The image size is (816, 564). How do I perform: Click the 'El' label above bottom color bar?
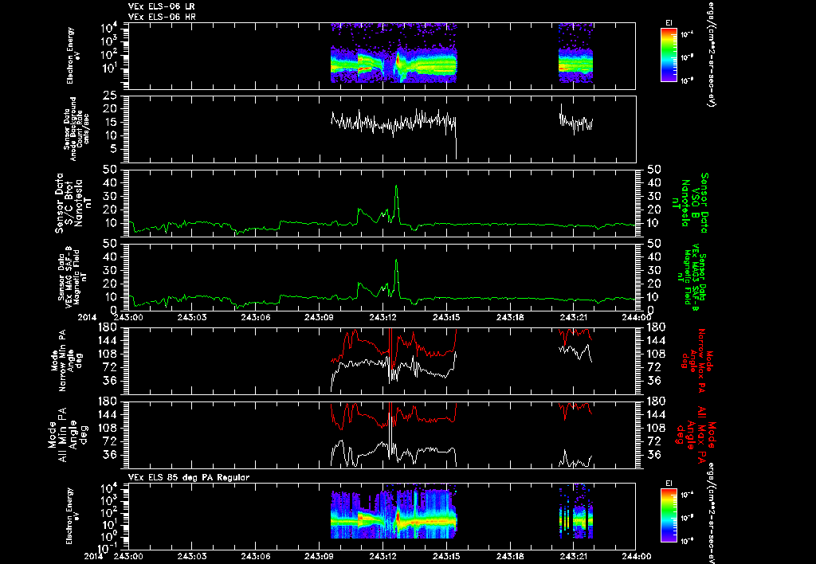point(669,484)
